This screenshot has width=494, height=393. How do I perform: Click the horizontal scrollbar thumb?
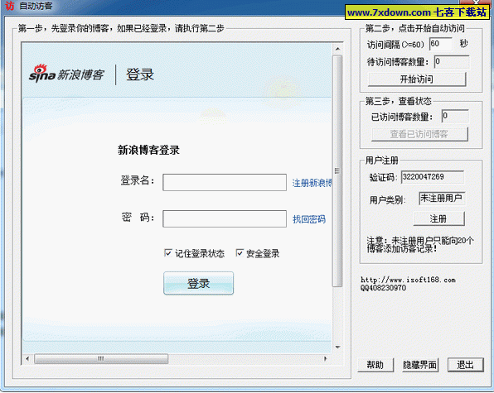pos(101,358)
